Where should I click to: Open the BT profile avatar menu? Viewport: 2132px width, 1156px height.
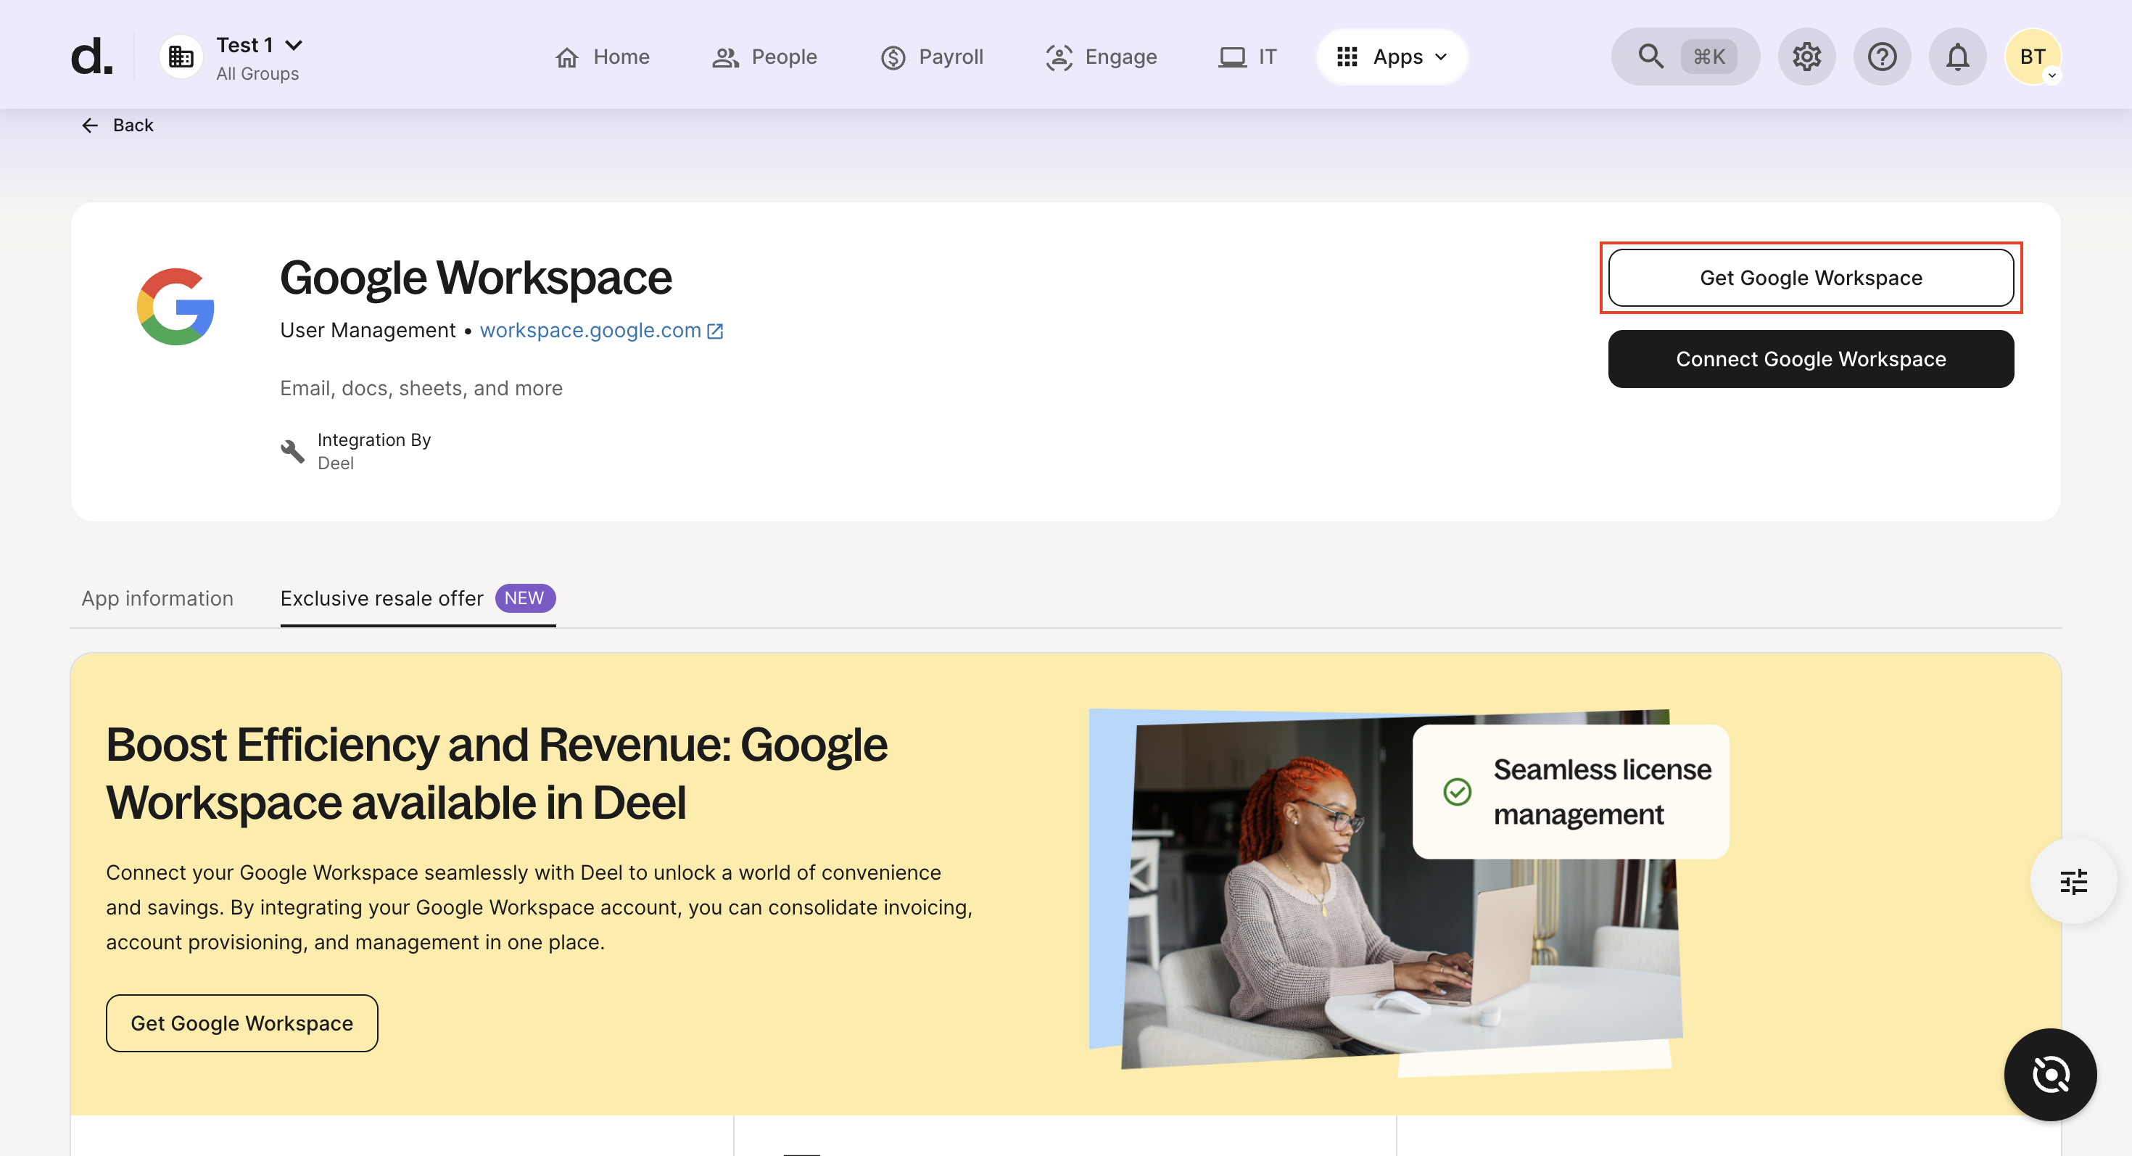point(2033,57)
